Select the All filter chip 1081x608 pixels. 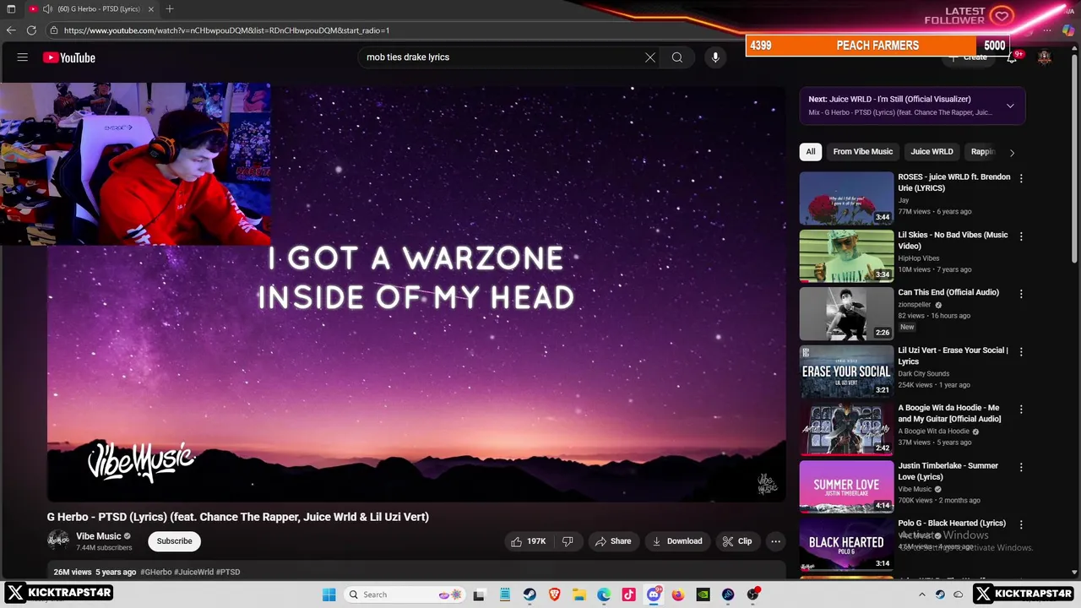coord(811,152)
